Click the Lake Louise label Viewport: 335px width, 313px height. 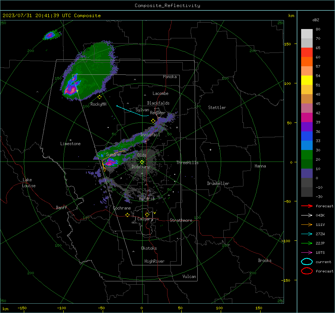click(29, 183)
